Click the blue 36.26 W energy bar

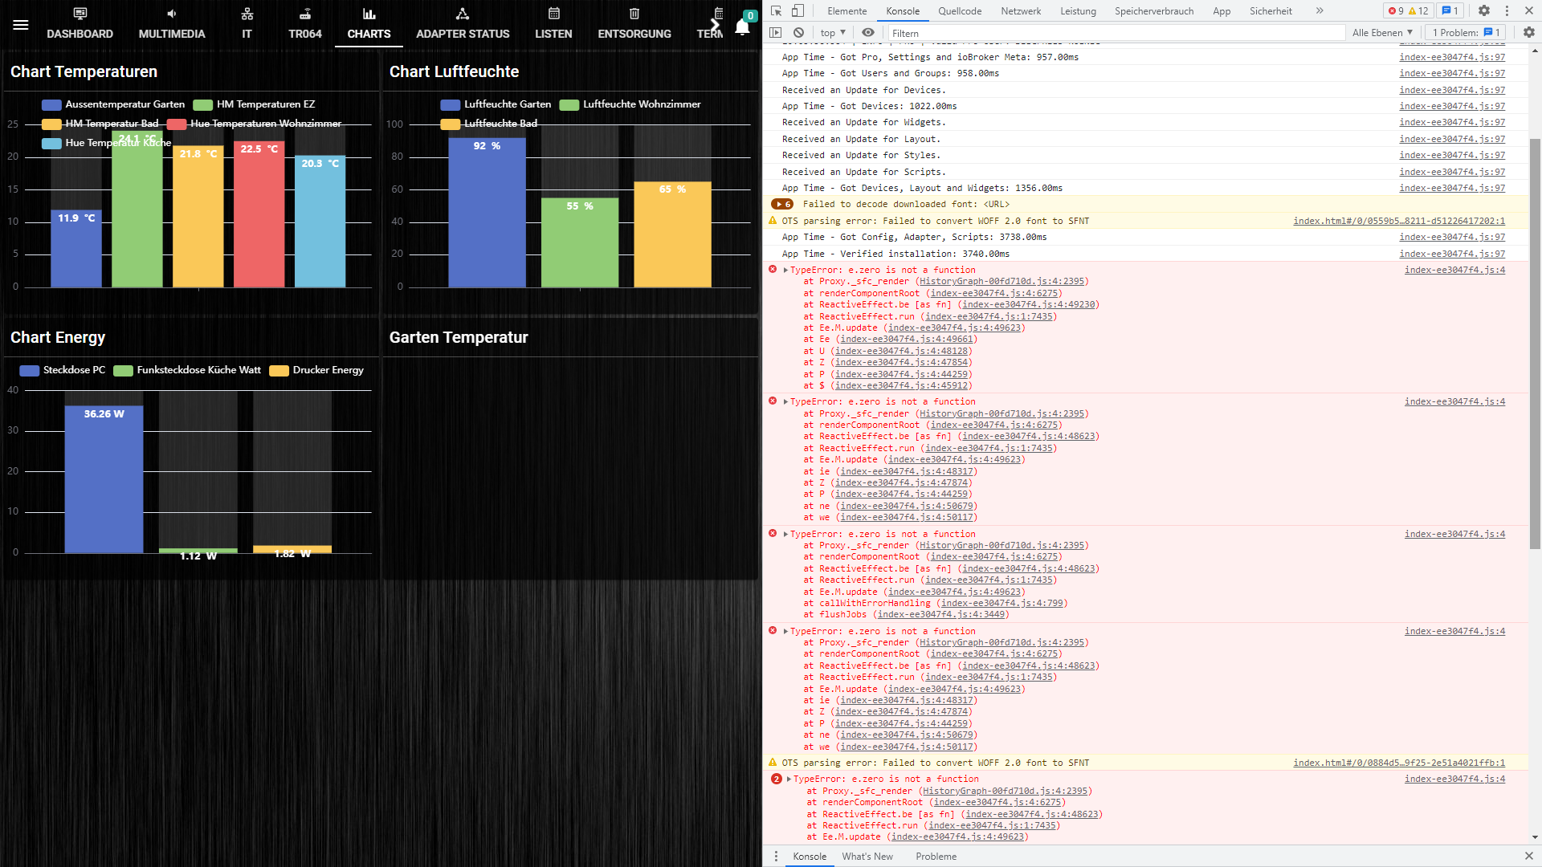coord(104,479)
